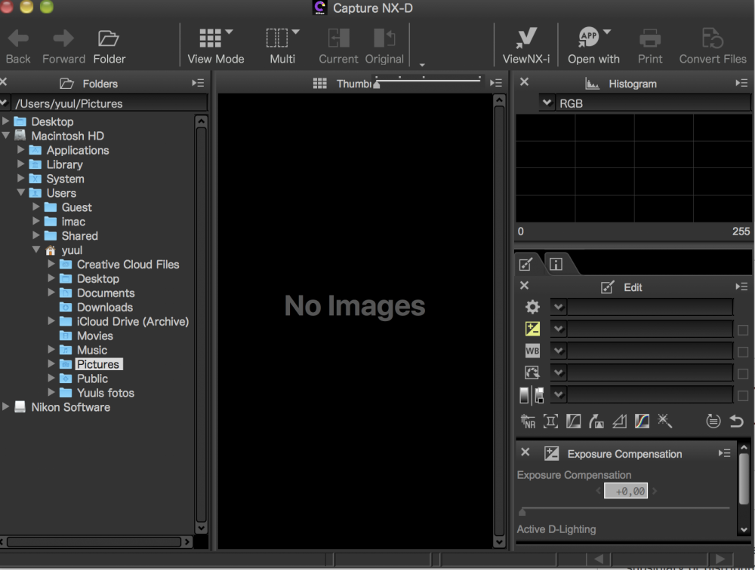Open the Straighten tool icon
Viewport: 755px width, 570px height.
(x=596, y=421)
